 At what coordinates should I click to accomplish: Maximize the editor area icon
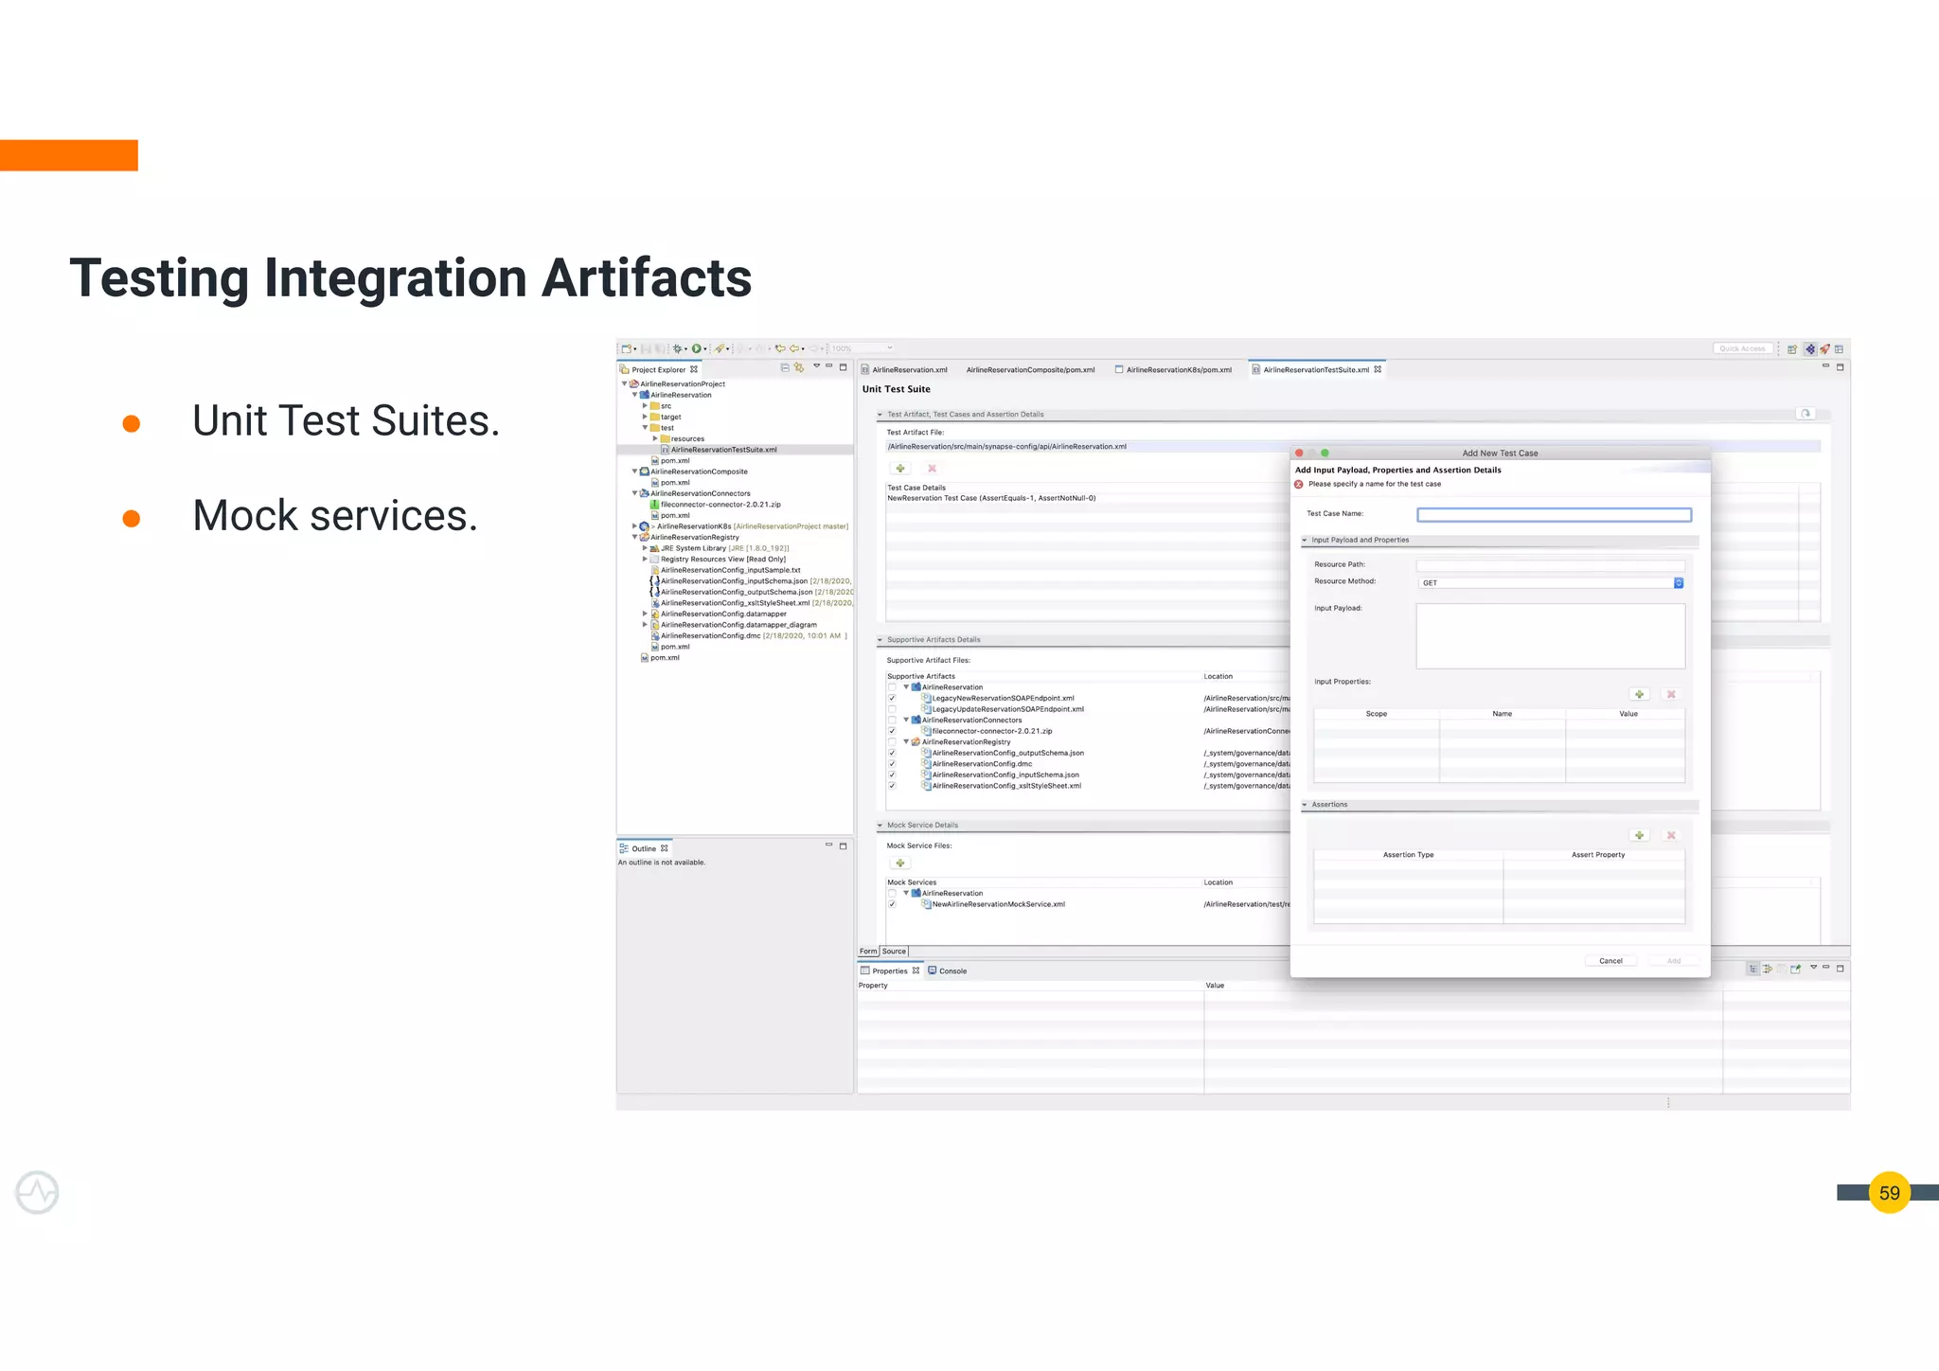[1840, 367]
